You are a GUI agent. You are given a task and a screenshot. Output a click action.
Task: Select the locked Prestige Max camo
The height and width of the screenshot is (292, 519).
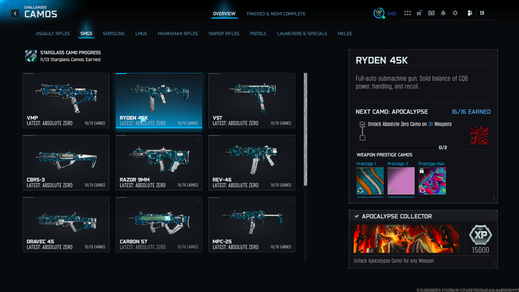click(432, 181)
